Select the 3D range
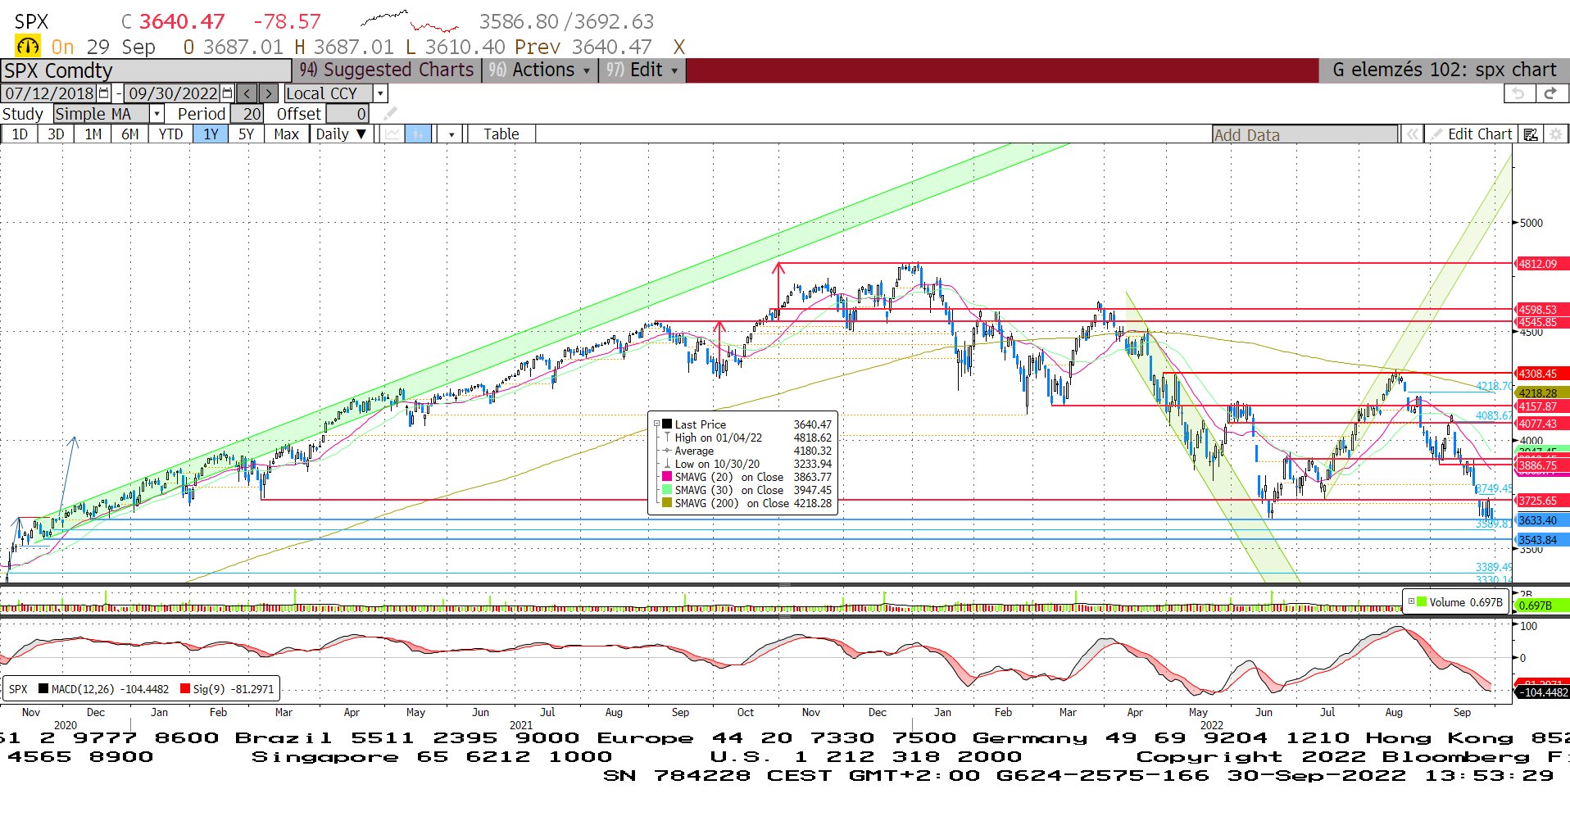This screenshot has width=1570, height=821. (x=56, y=134)
